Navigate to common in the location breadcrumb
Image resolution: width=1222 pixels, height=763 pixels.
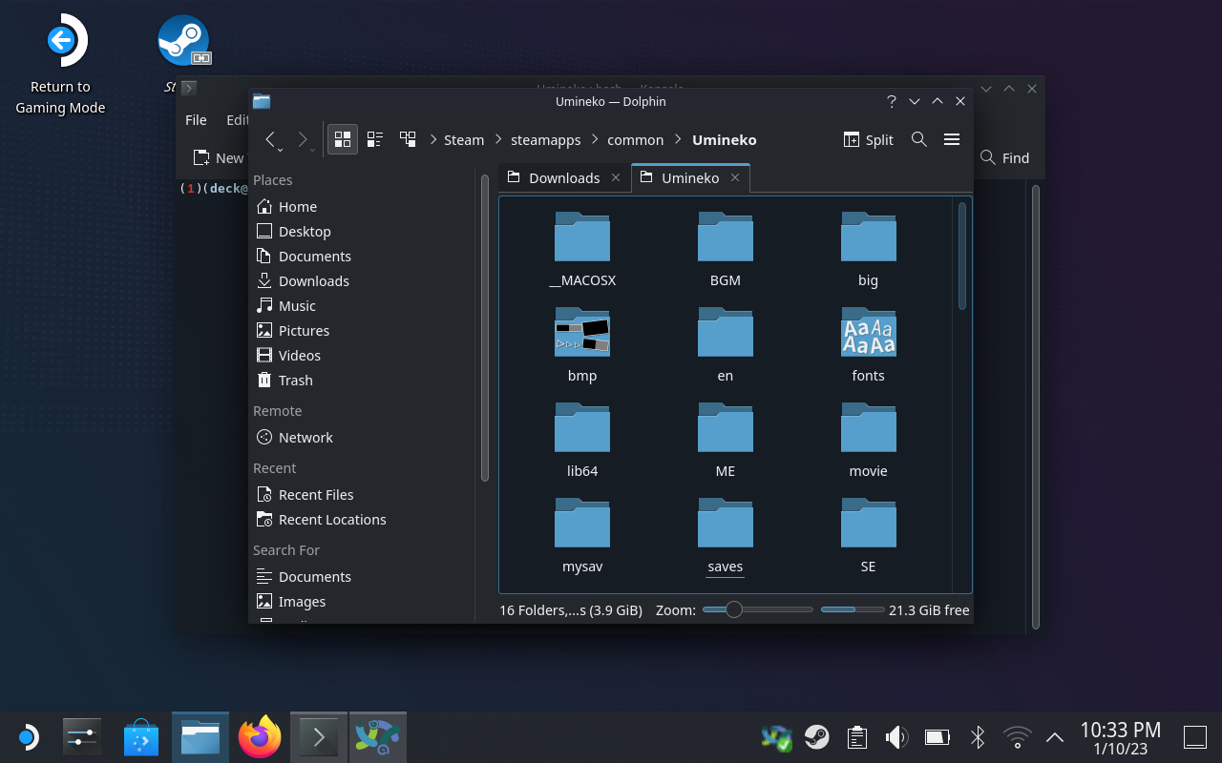[635, 140]
